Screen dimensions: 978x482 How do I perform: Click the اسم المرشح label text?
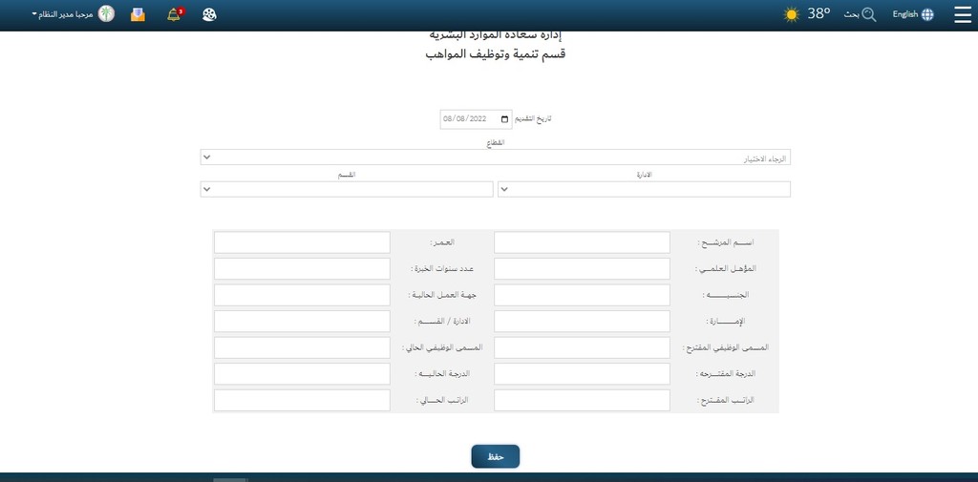tap(726, 241)
